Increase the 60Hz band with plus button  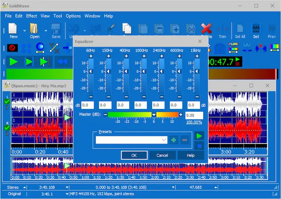pos(91,56)
